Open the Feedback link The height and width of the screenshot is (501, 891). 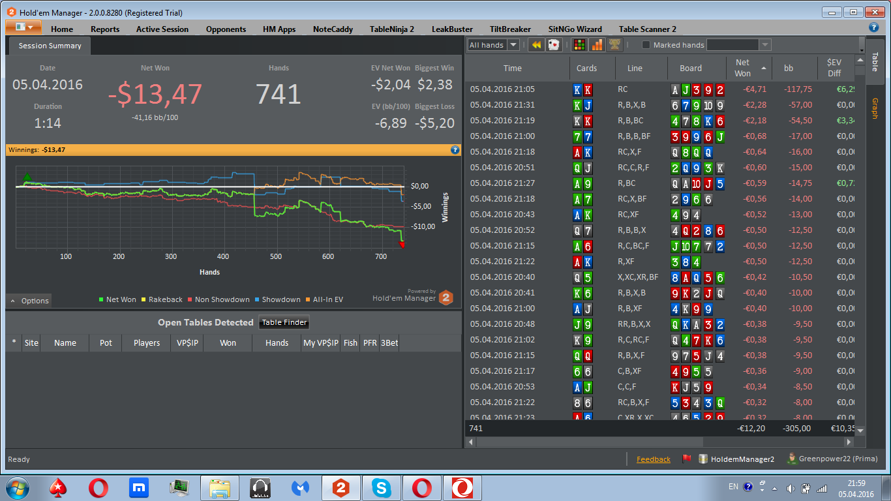coord(654,459)
